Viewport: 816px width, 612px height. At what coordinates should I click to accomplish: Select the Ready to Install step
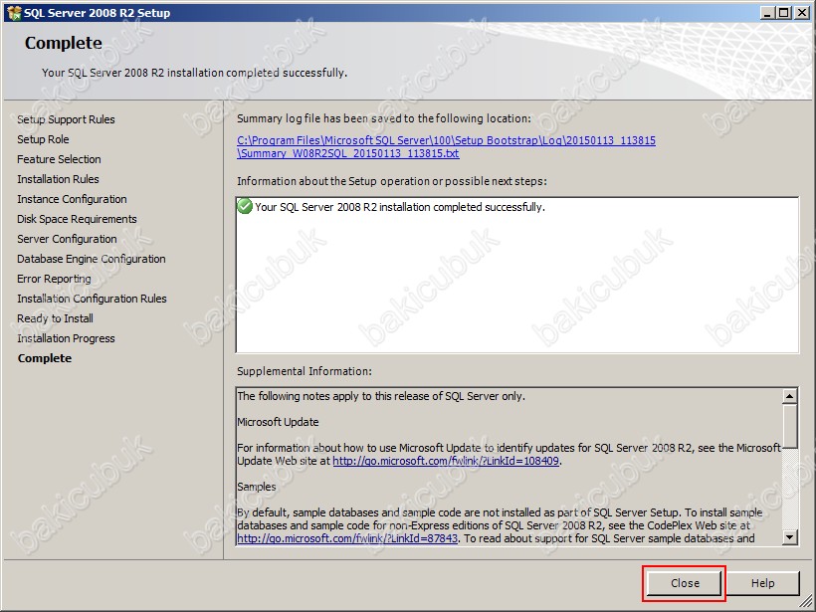[55, 318]
